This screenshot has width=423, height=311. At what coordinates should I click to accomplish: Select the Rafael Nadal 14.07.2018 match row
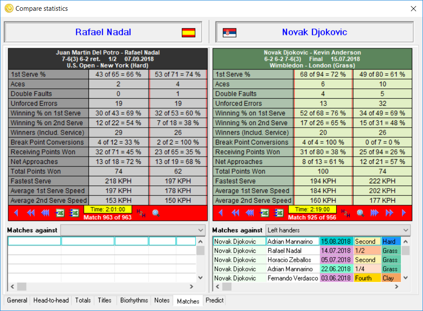pyautogui.click(x=307, y=251)
